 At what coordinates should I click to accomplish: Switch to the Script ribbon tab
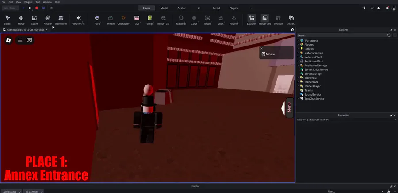pyautogui.click(x=216, y=8)
